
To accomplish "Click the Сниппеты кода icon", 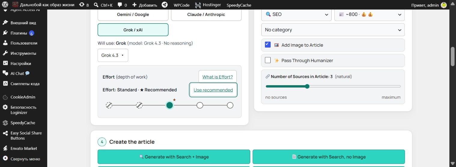I will pyautogui.click(x=5, y=84).
